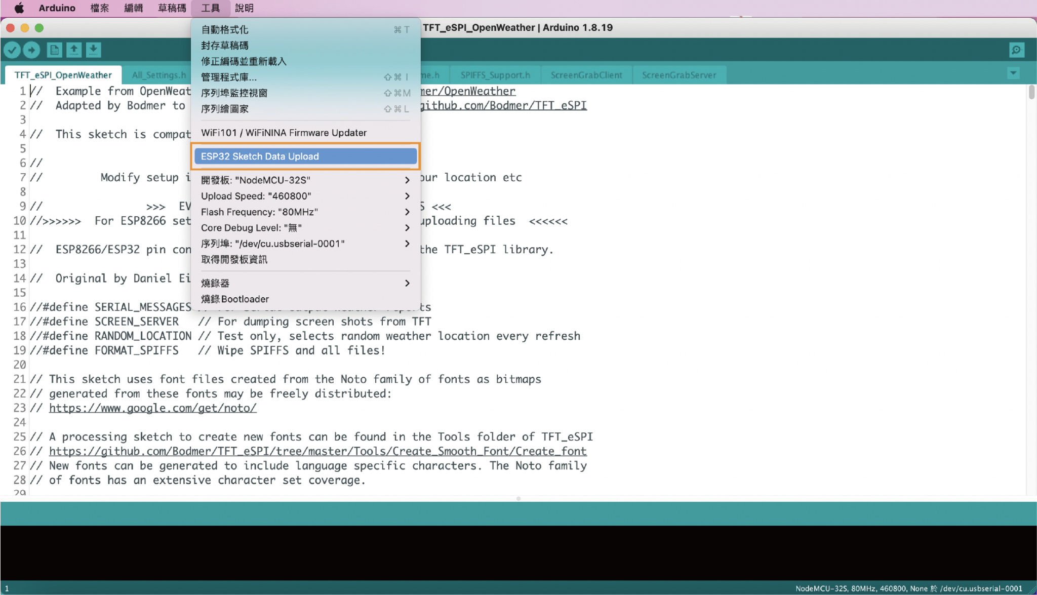Click the Upload arrow icon

[32, 50]
